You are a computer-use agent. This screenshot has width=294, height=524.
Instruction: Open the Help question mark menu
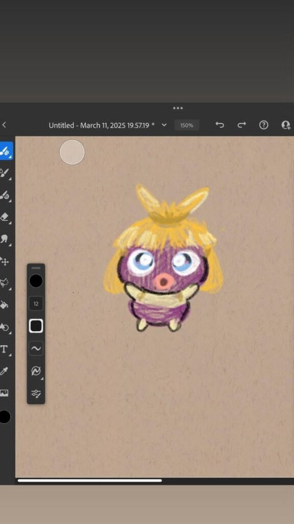pyautogui.click(x=264, y=125)
